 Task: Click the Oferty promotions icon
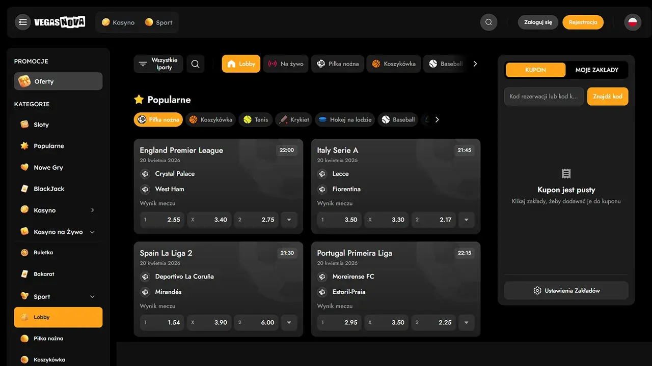pos(24,81)
